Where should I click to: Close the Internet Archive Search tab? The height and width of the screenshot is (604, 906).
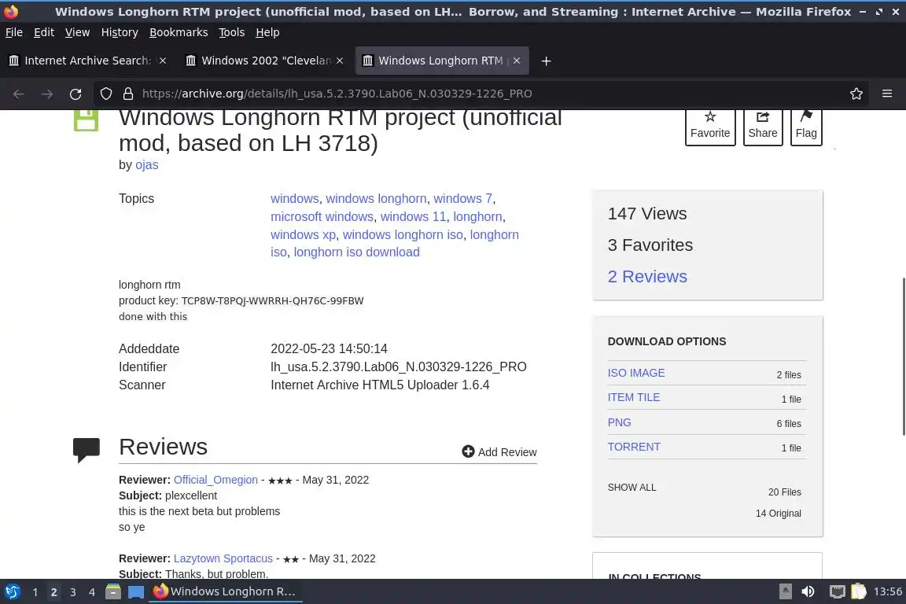163,61
